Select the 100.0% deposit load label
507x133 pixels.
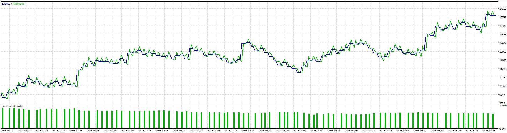503,106
